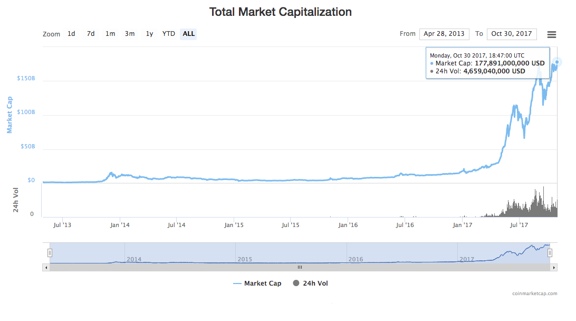Click the navigator left range handle
576x321 pixels.
coord(50,253)
